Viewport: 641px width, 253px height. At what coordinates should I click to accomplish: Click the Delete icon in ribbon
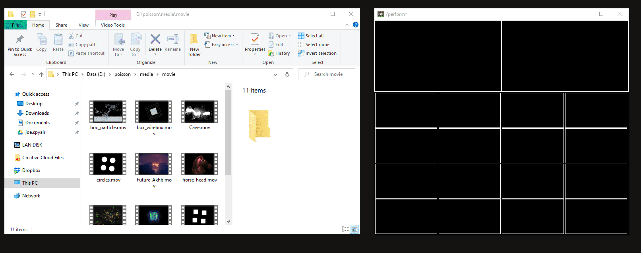pyautogui.click(x=155, y=40)
